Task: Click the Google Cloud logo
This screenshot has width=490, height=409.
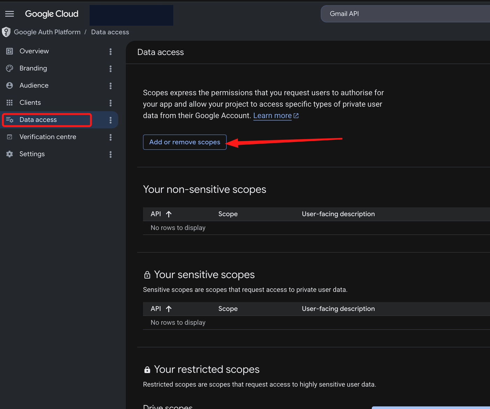Action: coord(52,14)
